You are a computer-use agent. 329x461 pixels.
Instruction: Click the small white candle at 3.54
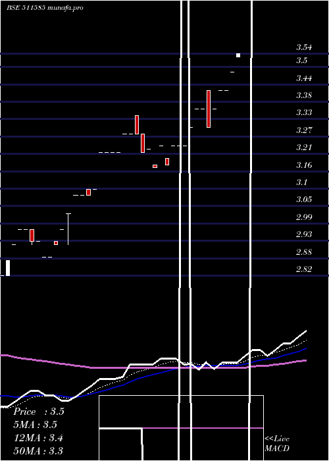238,55
